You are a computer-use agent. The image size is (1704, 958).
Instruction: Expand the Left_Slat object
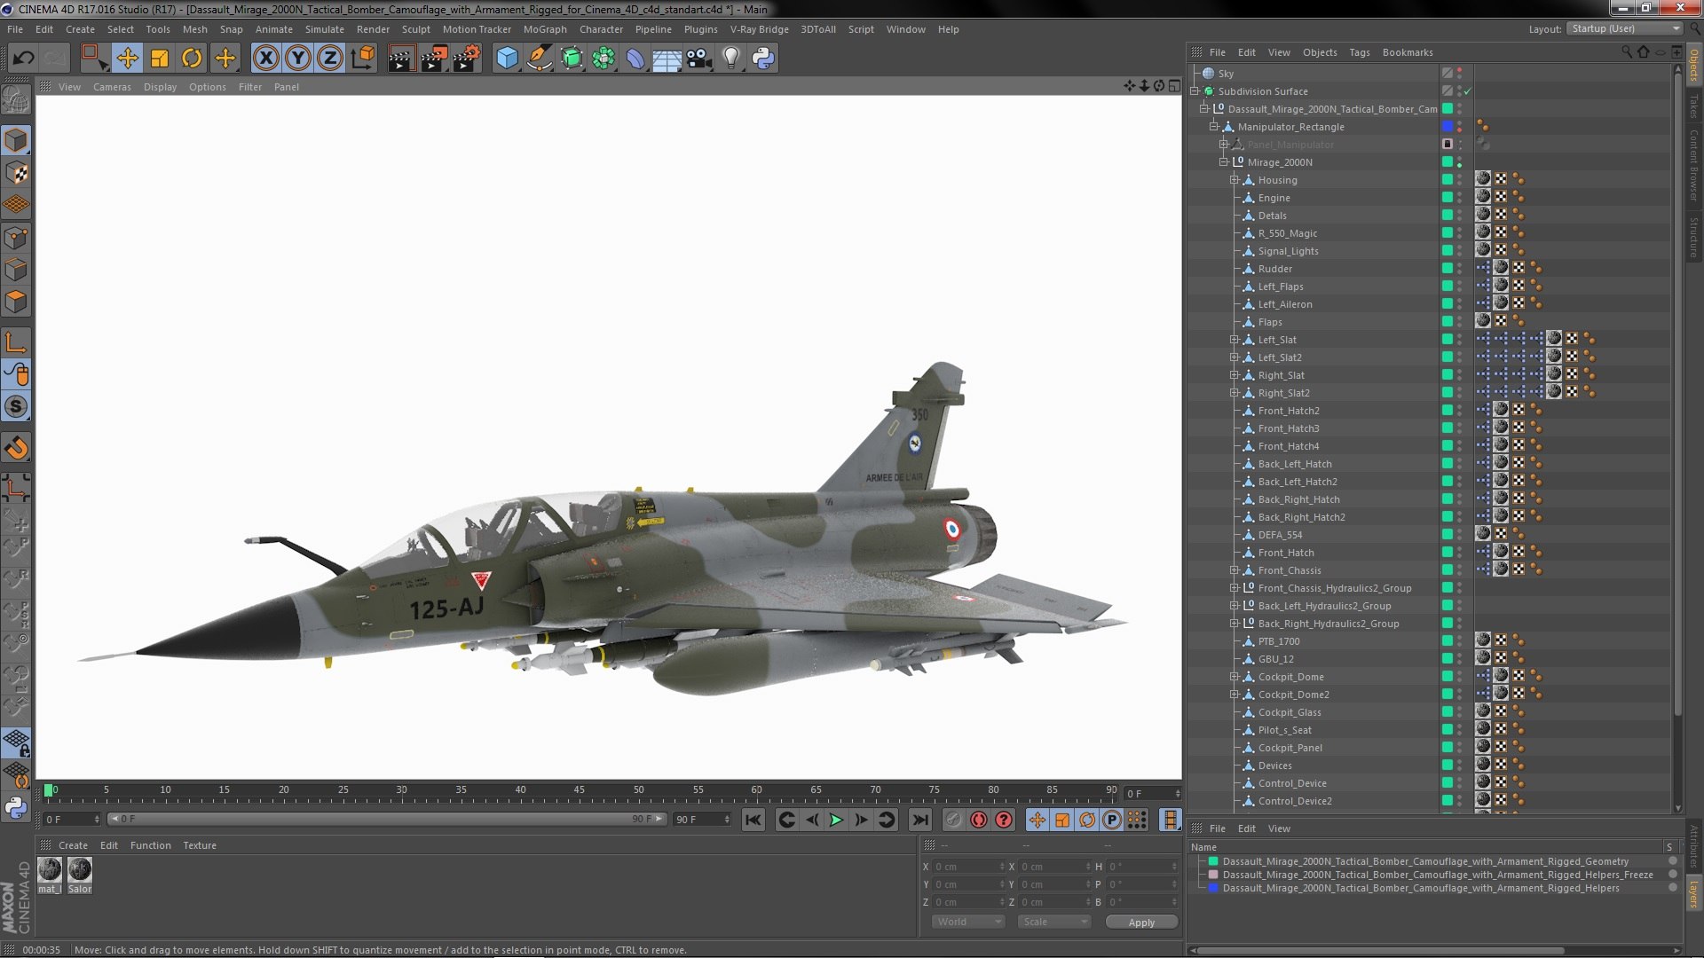[1234, 340]
